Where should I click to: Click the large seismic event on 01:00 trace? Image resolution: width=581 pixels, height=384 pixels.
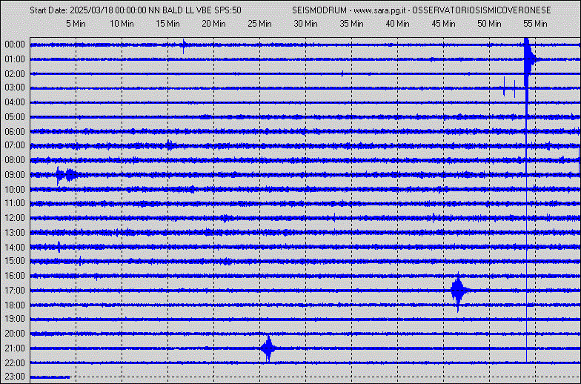(529, 58)
